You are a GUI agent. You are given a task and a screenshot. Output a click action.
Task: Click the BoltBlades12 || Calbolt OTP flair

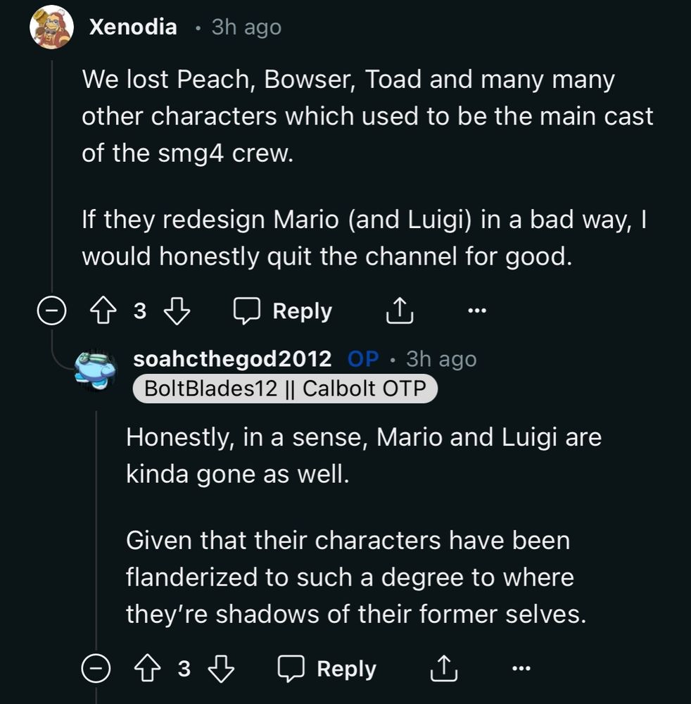point(285,388)
